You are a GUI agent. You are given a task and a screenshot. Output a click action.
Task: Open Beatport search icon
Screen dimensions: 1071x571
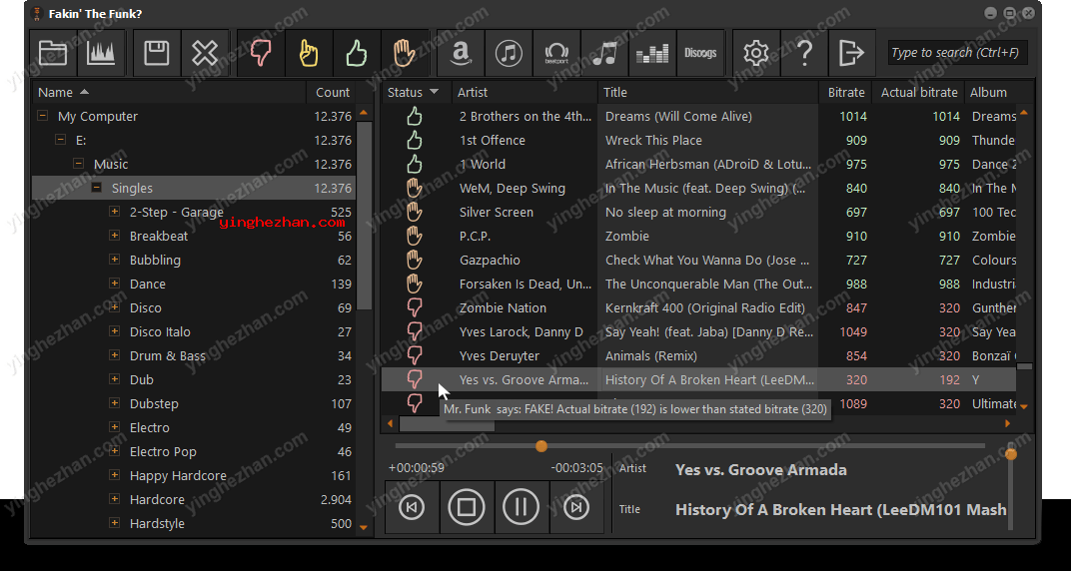coord(556,53)
